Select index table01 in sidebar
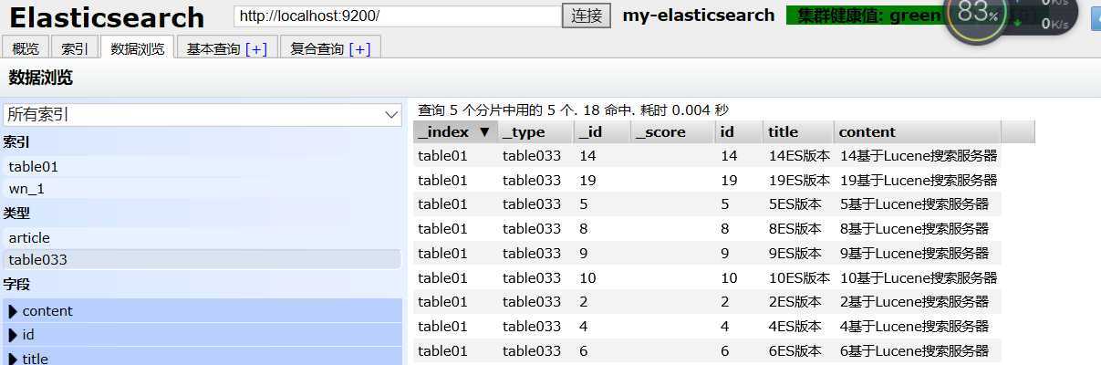This screenshot has height=365, width=1101. coord(202,167)
